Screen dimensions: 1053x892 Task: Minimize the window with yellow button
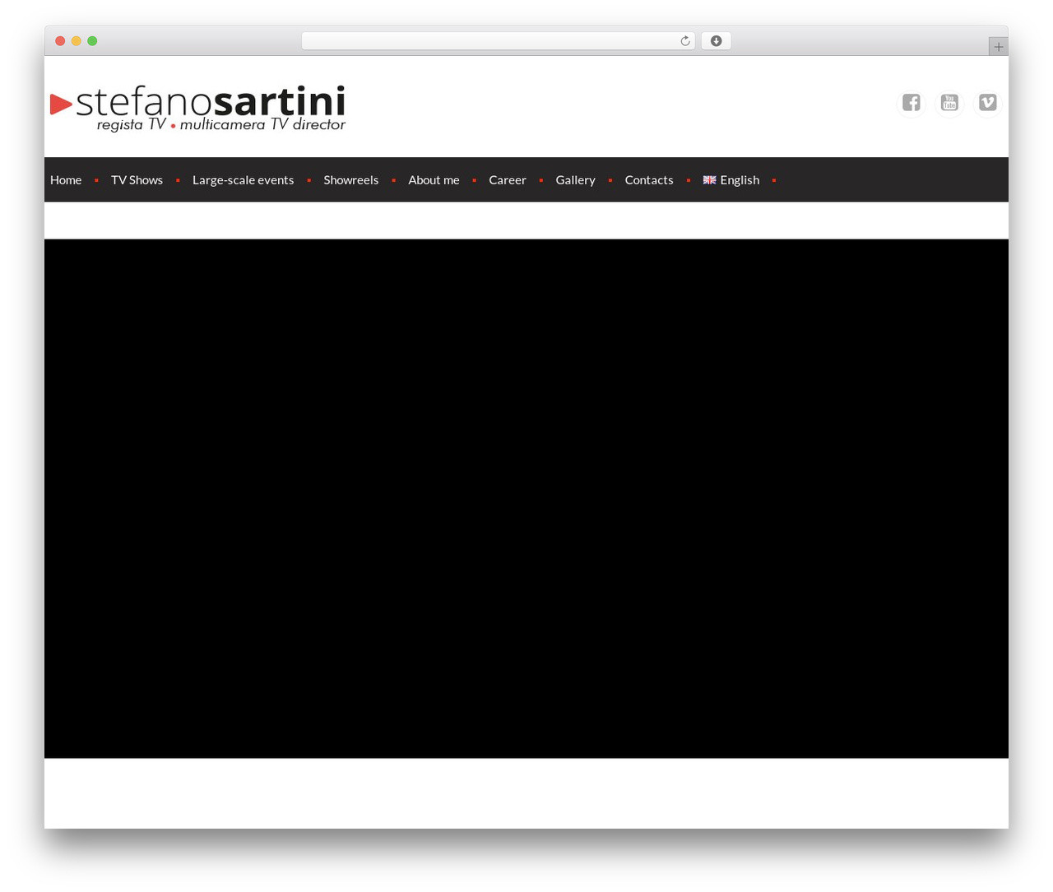[x=76, y=41]
